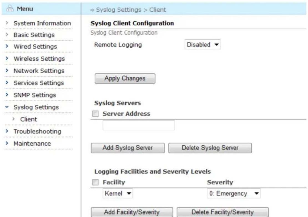
Task: Click the Remote Logging label
Action: (118, 45)
